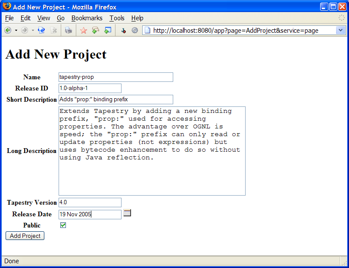Viewport: 349px width, 268px height.
Task: Focus the Release ID input field
Action: coord(90,88)
